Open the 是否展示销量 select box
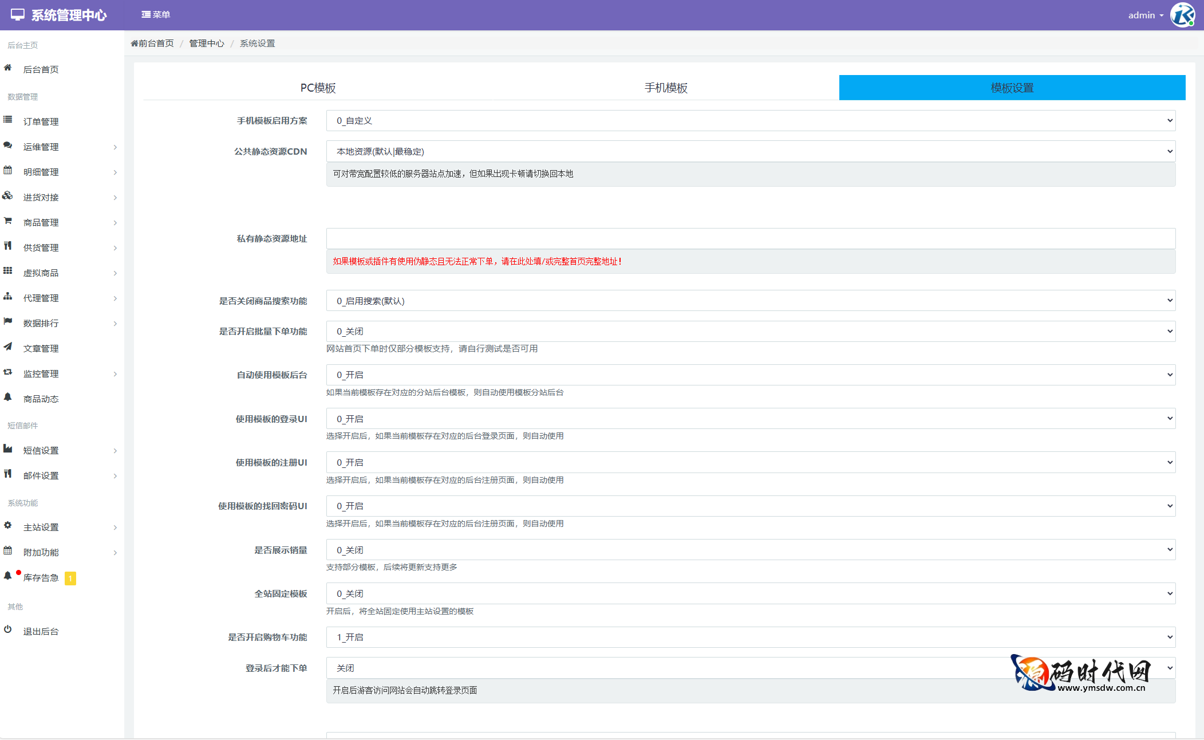The image size is (1204, 740). click(750, 550)
